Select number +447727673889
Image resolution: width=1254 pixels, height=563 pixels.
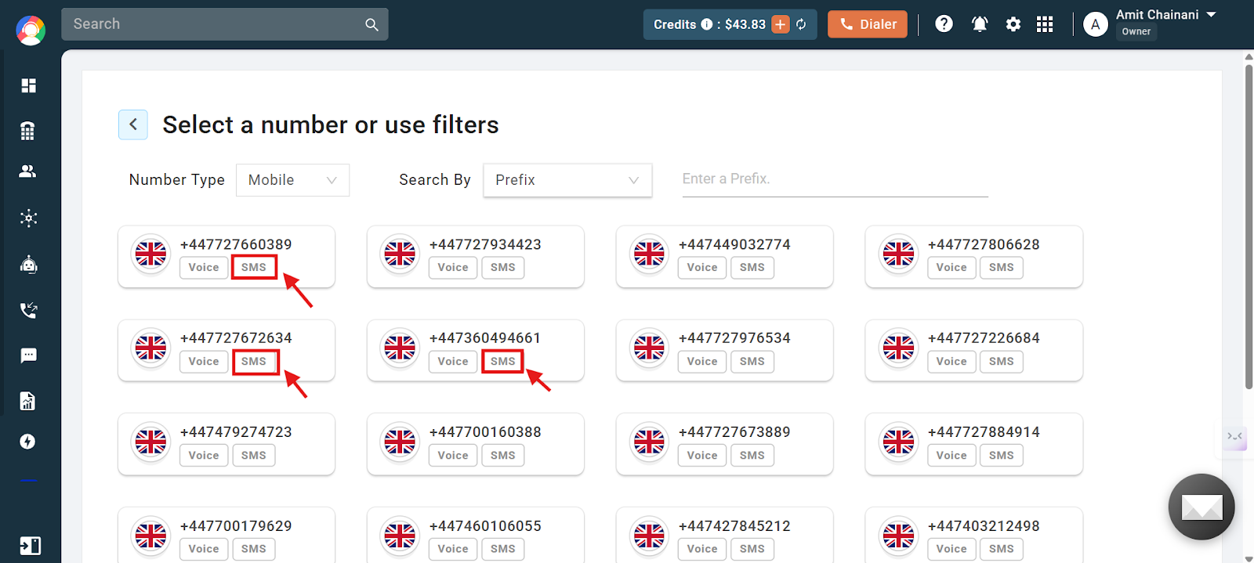[x=725, y=444]
